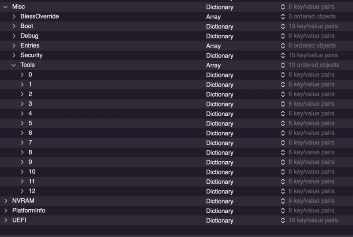This screenshot has height=237, width=353.
Task: Open type stepper for Tools row
Action: 283,65
